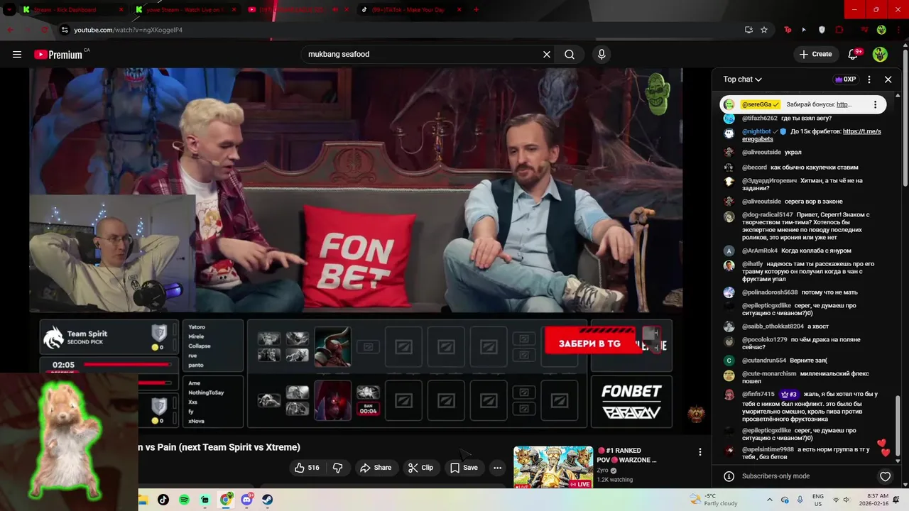Open options for pinned sereGGa message
Image resolution: width=909 pixels, height=511 pixels.
875,104
